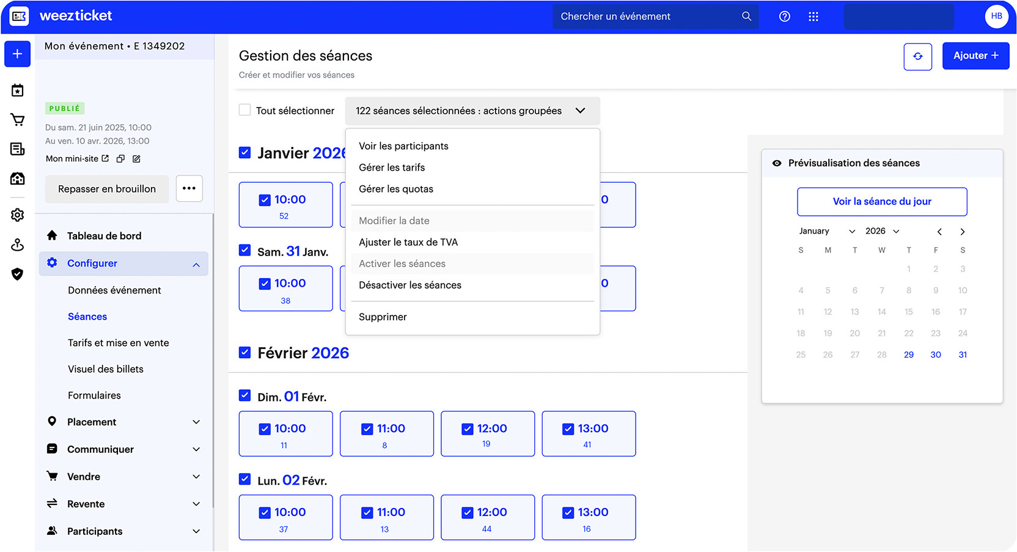Uncheck the Février 2026 month checkbox
Viewport: 1017px width, 552px height.
pos(245,353)
